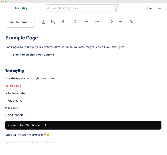
Task: Insert an image using toolbar icon
Action: (53, 22)
